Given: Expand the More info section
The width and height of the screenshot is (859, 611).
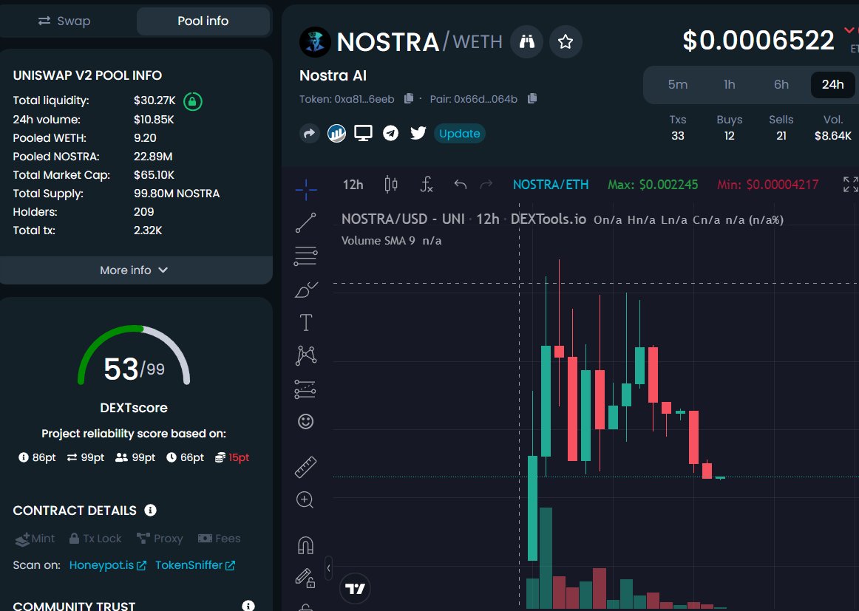Looking at the screenshot, I should (x=135, y=270).
